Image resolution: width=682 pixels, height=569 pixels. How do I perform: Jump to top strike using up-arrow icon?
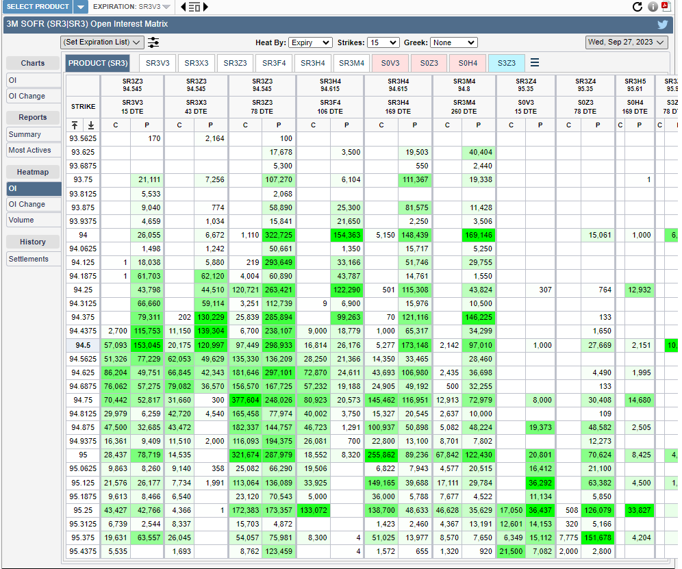pyautogui.click(x=75, y=125)
